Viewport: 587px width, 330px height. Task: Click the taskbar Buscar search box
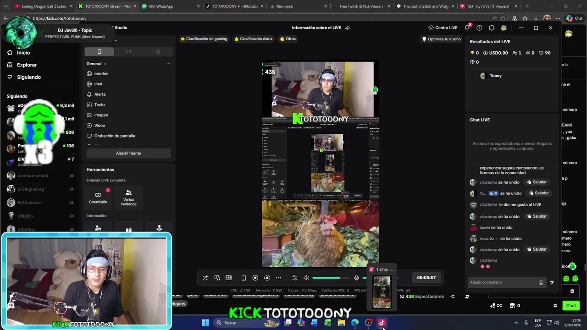248,323
